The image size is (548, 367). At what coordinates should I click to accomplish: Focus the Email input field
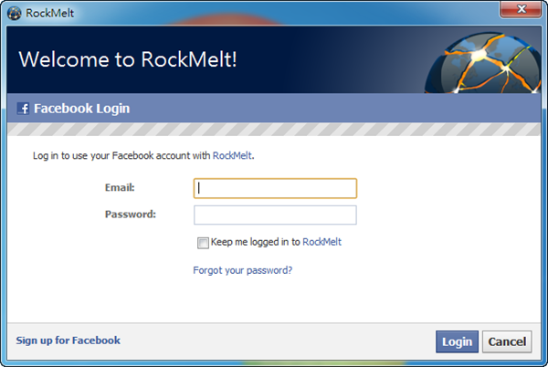(x=275, y=188)
